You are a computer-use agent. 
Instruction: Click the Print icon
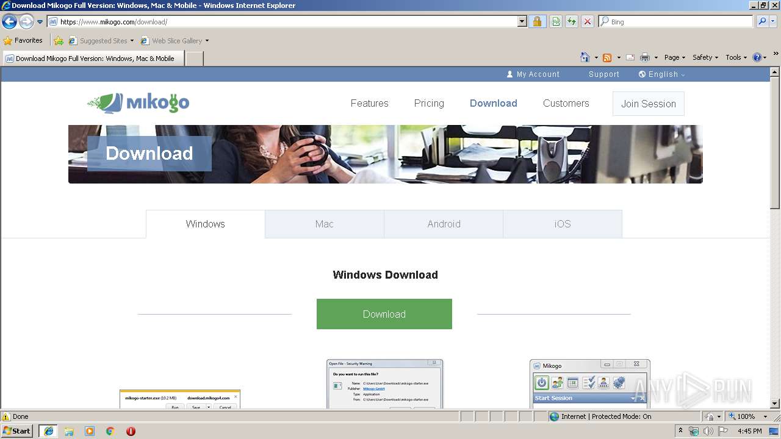[x=645, y=57]
